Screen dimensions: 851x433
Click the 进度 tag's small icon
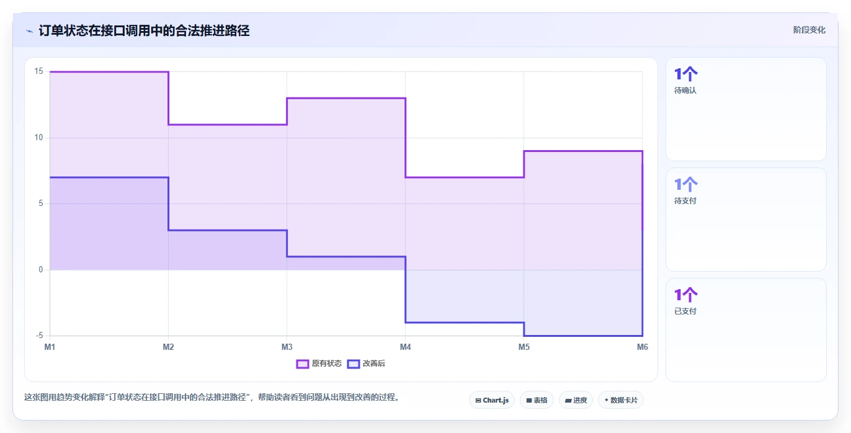click(568, 401)
